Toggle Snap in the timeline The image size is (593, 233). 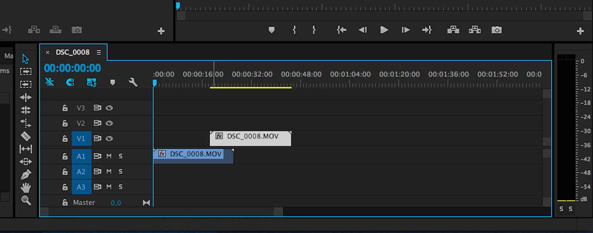[70, 82]
